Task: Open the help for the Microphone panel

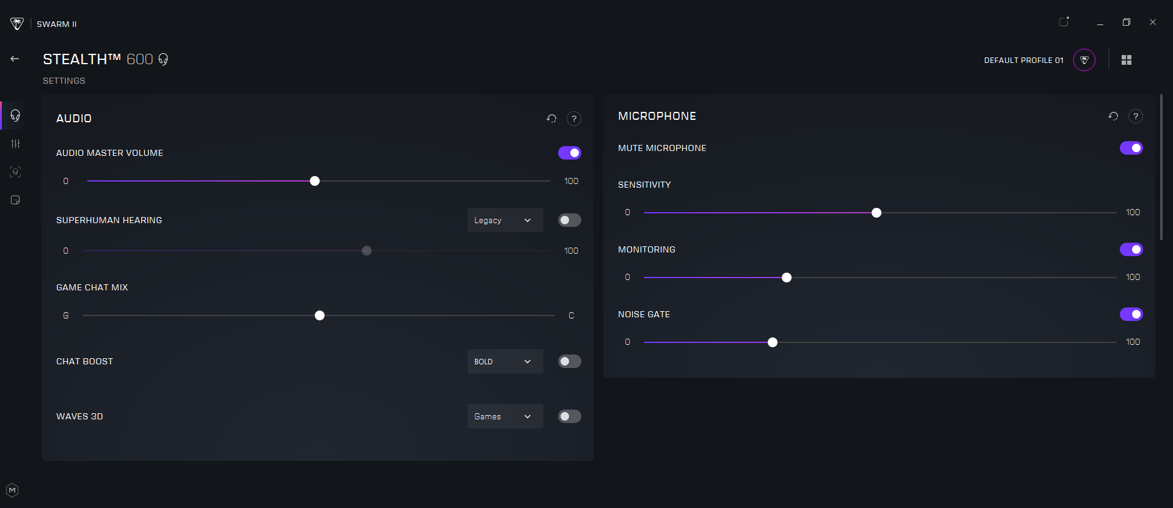Action: click(1136, 116)
